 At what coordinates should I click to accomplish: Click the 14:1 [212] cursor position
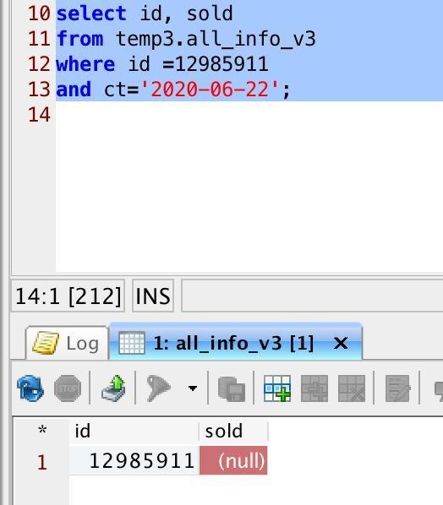point(68,296)
